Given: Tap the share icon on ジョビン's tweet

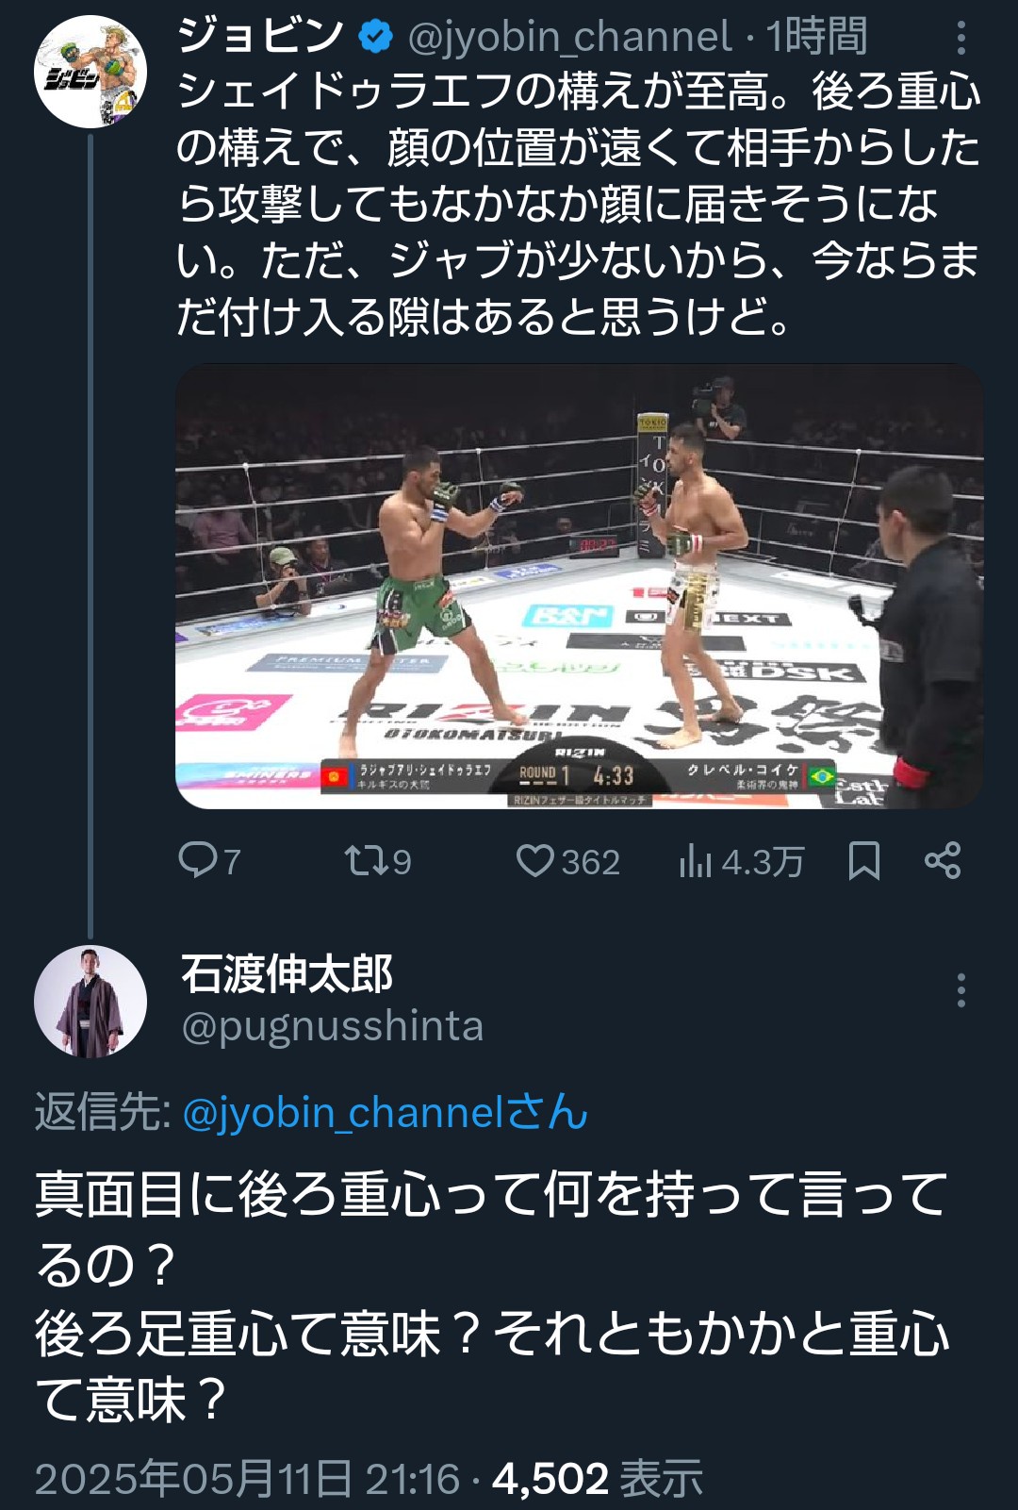Looking at the screenshot, I should pos(943,860).
